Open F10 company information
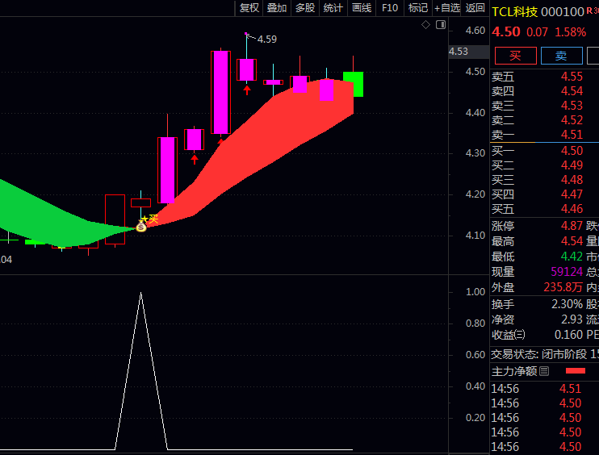The width and height of the screenshot is (599, 455). [x=390, y=8]
